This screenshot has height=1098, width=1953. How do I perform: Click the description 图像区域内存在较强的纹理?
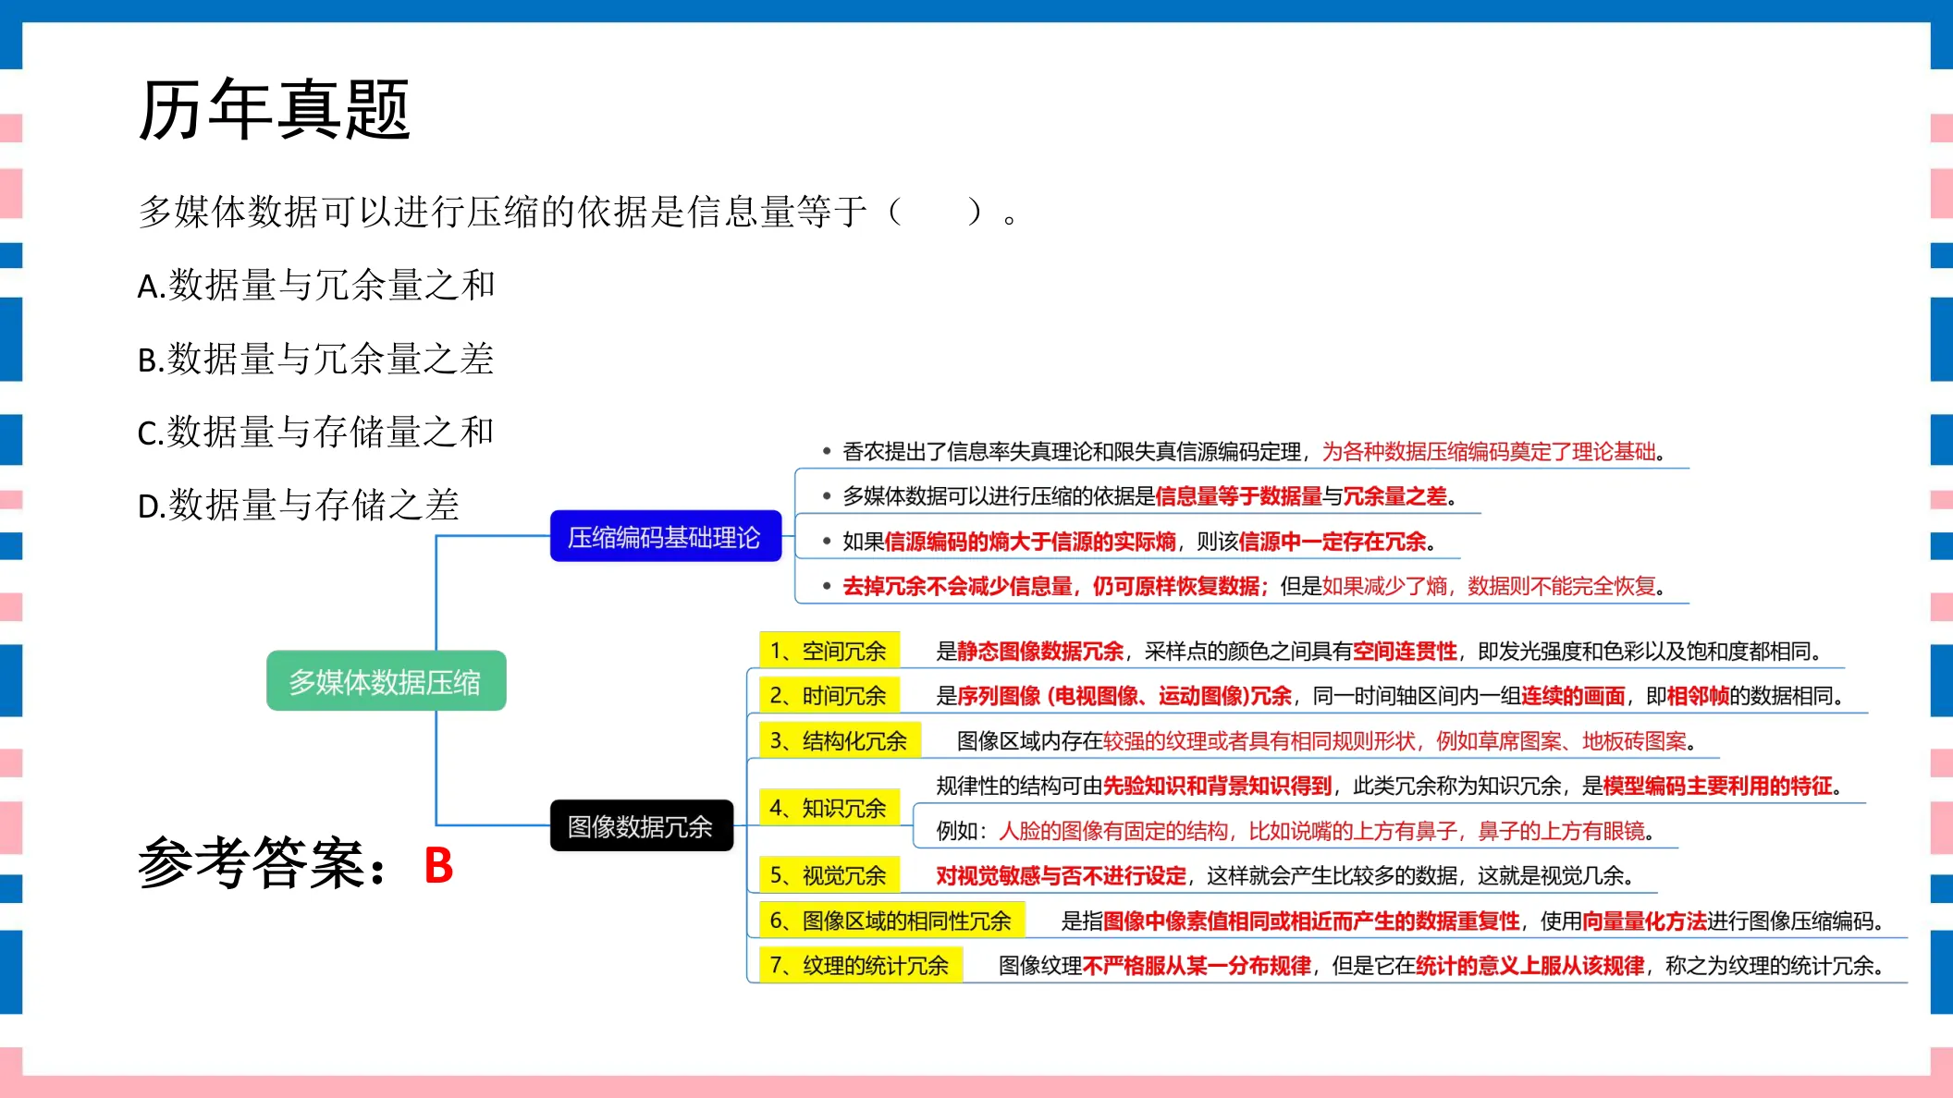point(1327,740)
